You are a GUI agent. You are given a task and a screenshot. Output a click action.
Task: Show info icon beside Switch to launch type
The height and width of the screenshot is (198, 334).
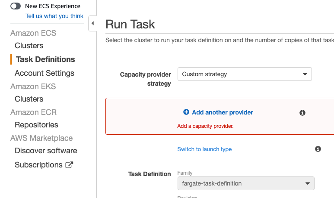(x=318, y=149)
